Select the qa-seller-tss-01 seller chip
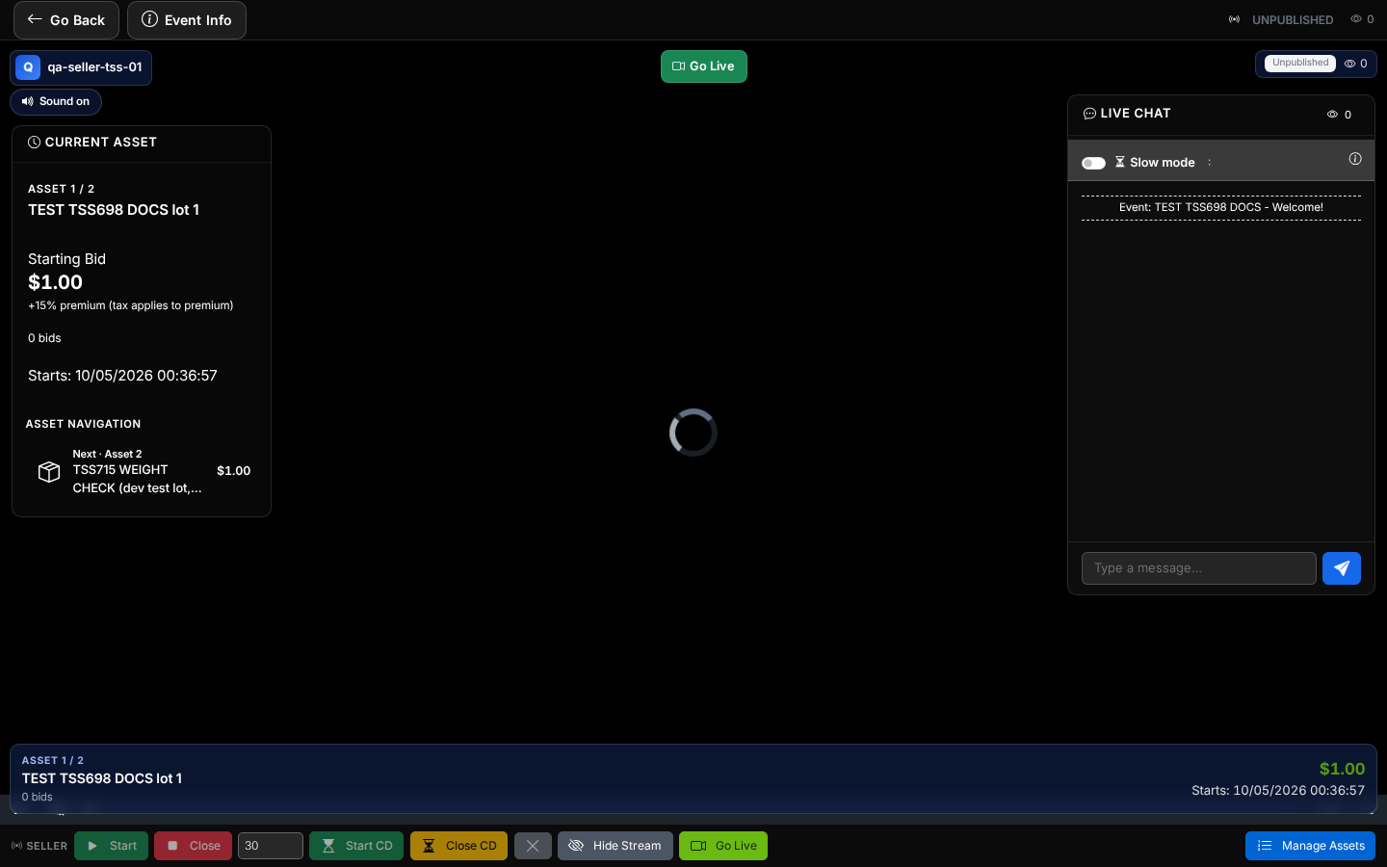 (81, 67)
